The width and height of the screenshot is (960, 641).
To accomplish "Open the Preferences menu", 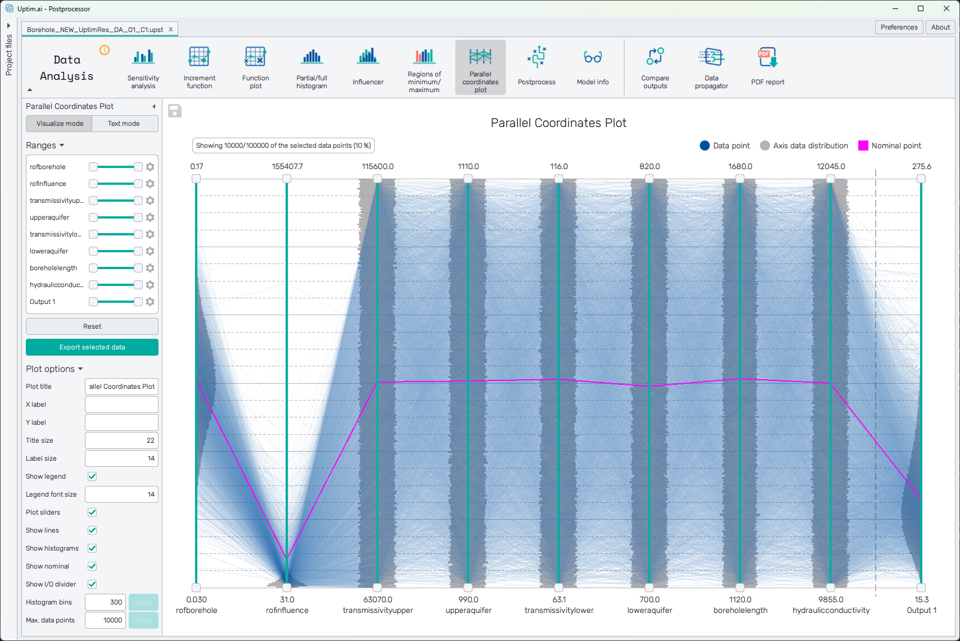I will tap(899, 27).
